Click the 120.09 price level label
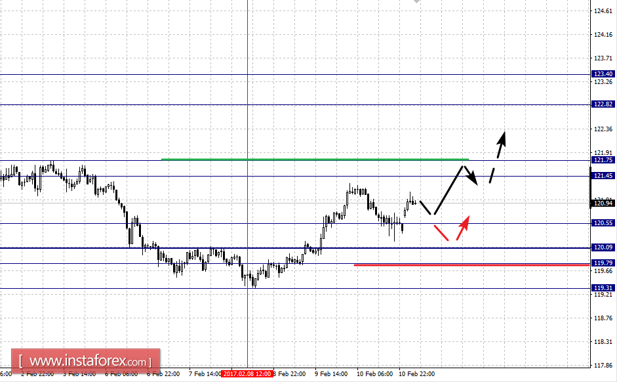 [603, 247]
